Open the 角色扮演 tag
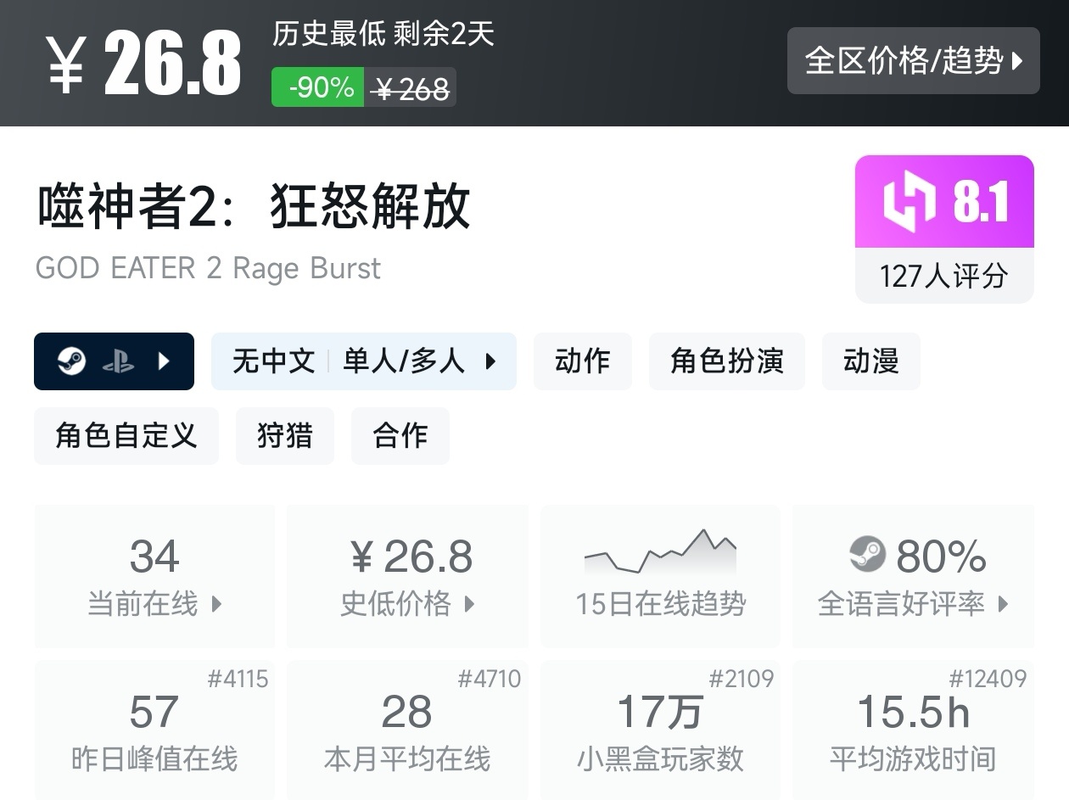This screenshot has height=800, width=1069. pyautogui.click(x=727, y=361)
